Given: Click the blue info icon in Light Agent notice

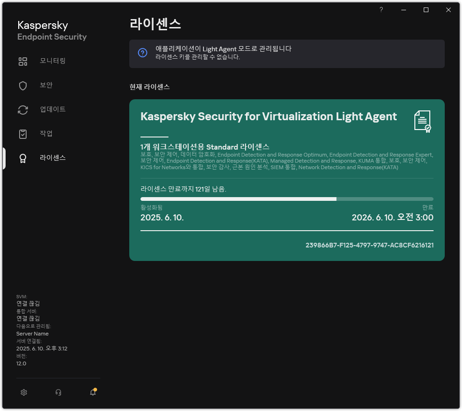Looking at the screenshot, I should tap(142, 53).
